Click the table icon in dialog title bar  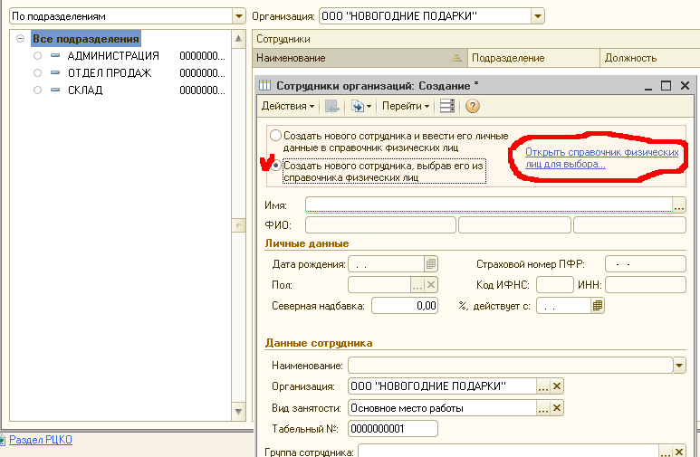265,85
